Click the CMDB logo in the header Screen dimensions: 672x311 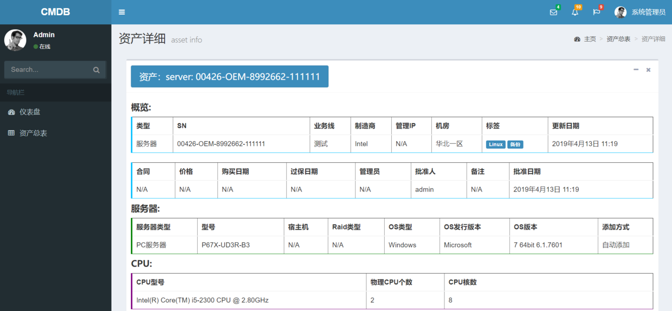[x=55, y=12]
